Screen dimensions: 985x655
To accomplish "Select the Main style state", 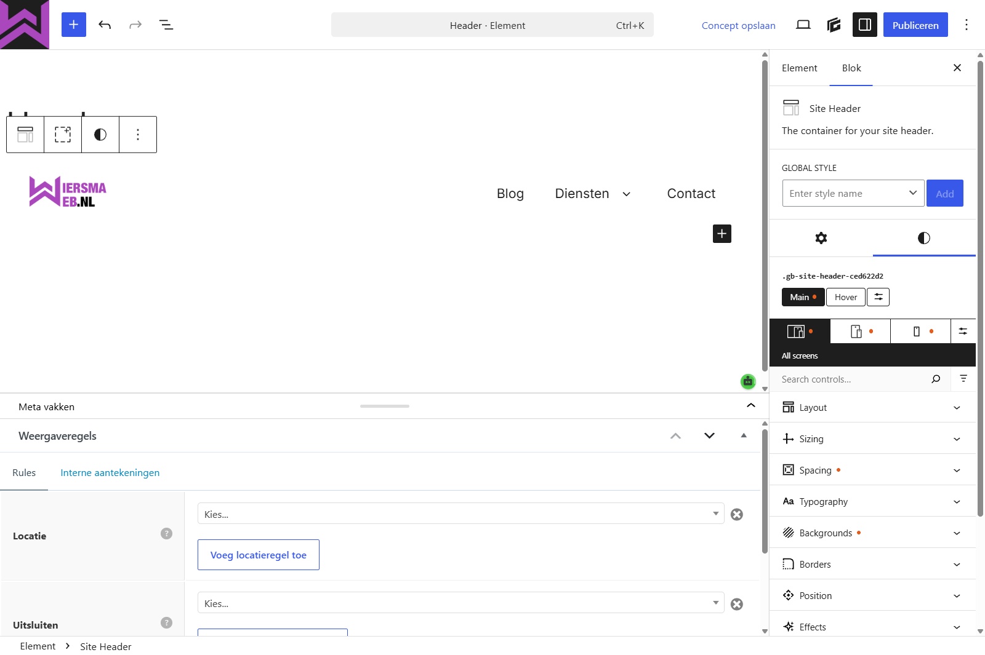I will click(803, 297).
